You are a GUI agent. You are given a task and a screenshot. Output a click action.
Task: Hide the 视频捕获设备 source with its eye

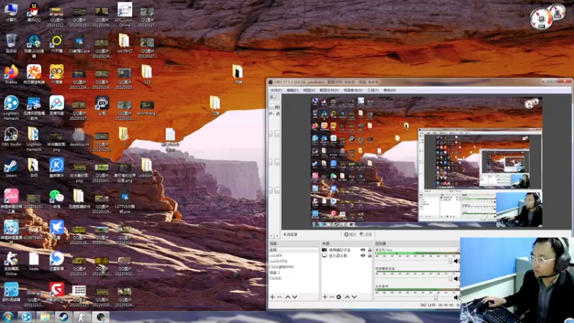pyautogui.click(x=362, y=250)
